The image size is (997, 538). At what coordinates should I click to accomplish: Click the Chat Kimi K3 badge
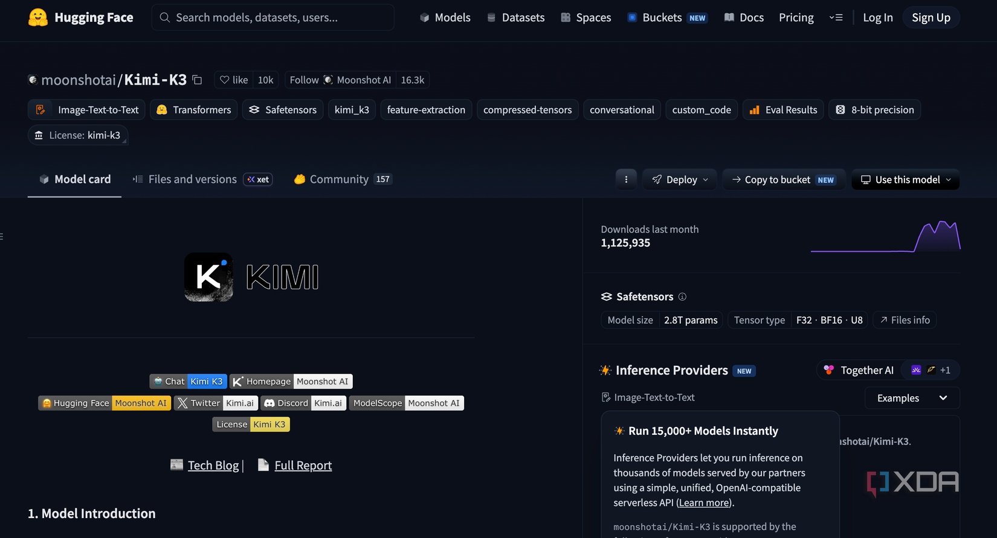pos(189,381)
